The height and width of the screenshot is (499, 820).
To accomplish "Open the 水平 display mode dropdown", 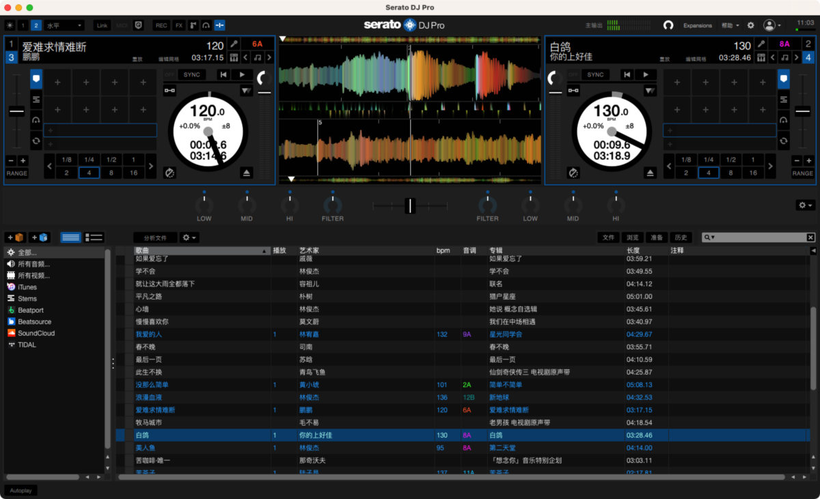I will pyautogui.click(x=64, y=25).
